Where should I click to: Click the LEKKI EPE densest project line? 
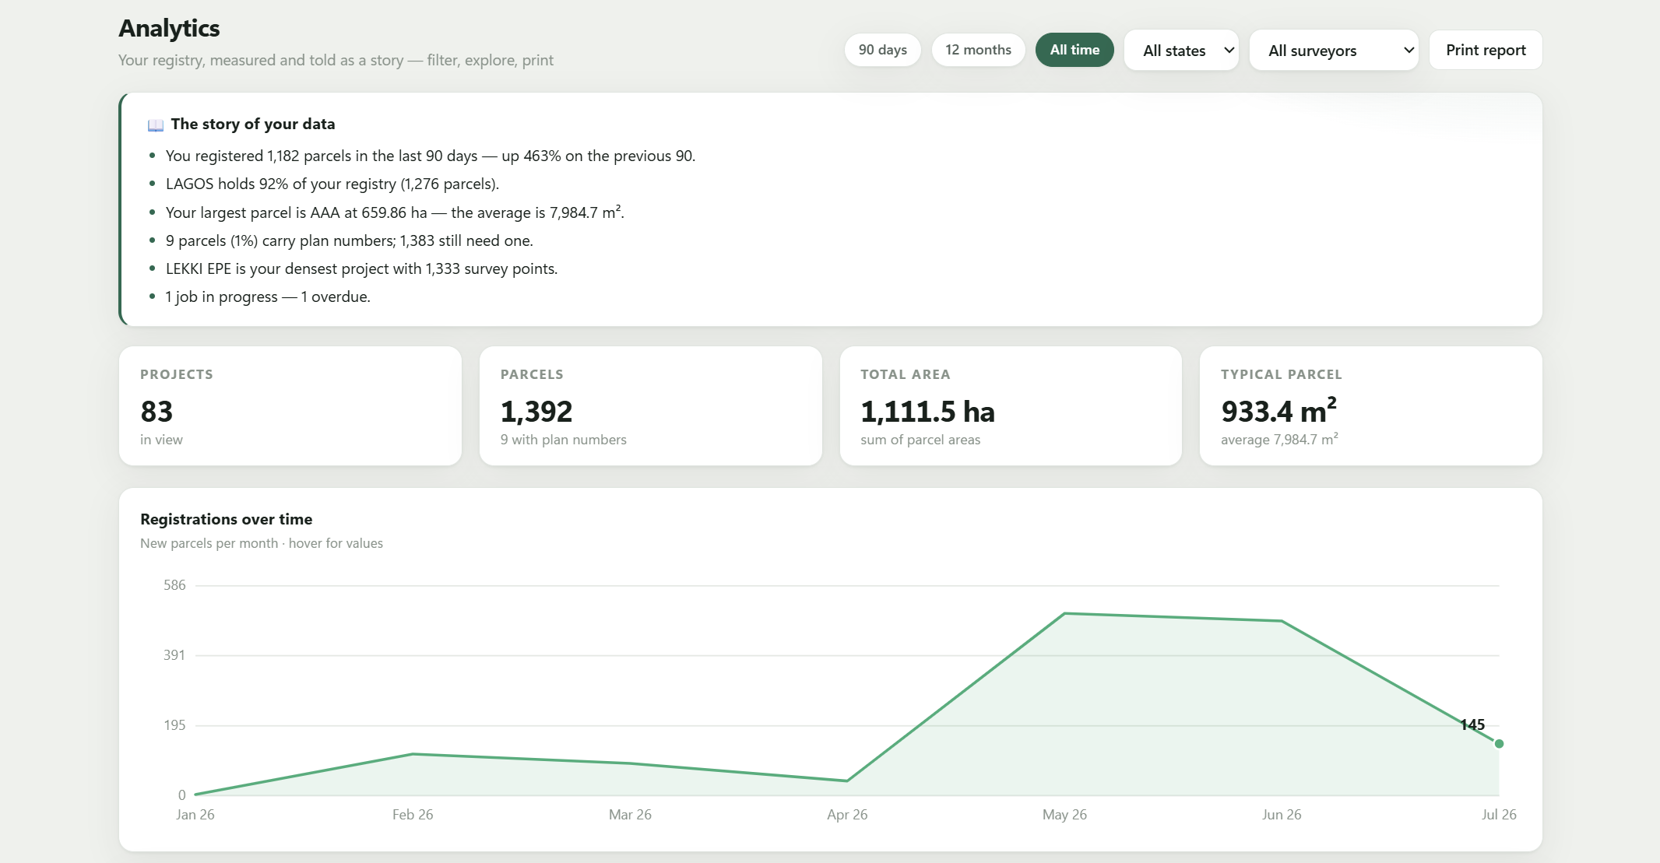361,268
